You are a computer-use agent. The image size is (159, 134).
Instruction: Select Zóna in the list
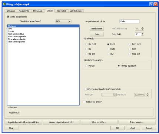click(x=43, y=29)
